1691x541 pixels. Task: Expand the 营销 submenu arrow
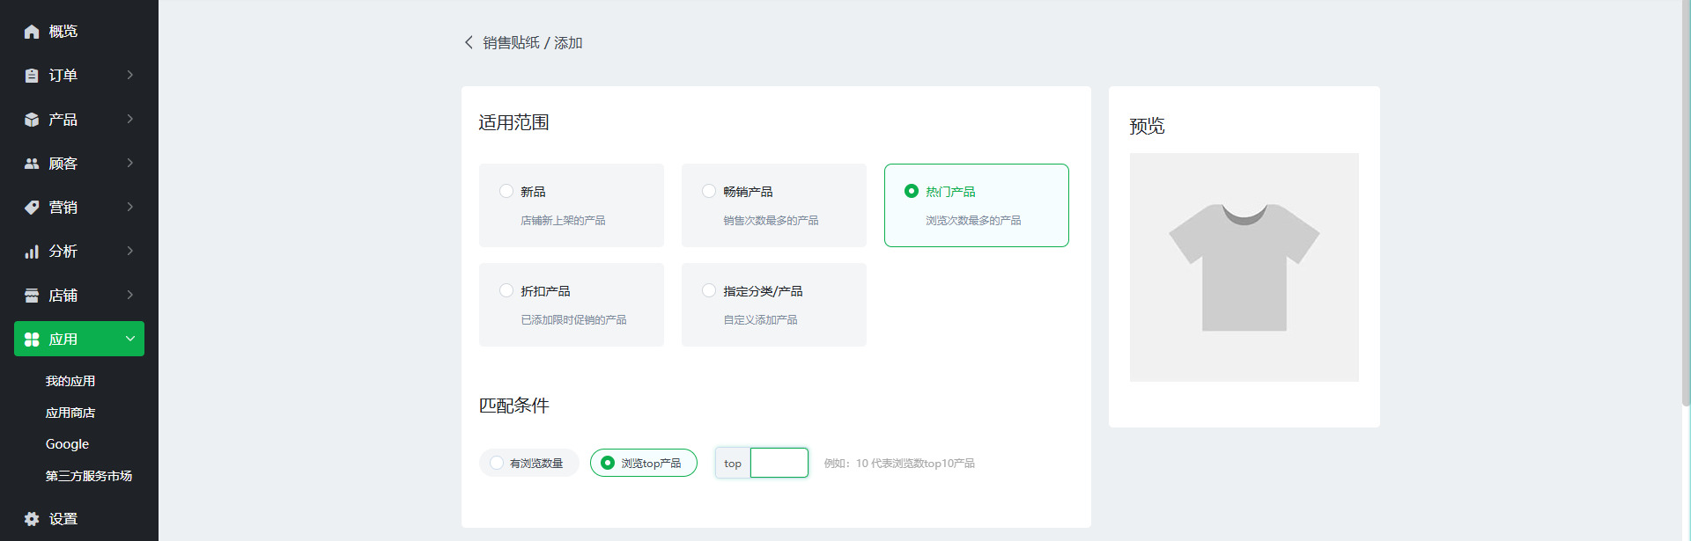[130, 207]
